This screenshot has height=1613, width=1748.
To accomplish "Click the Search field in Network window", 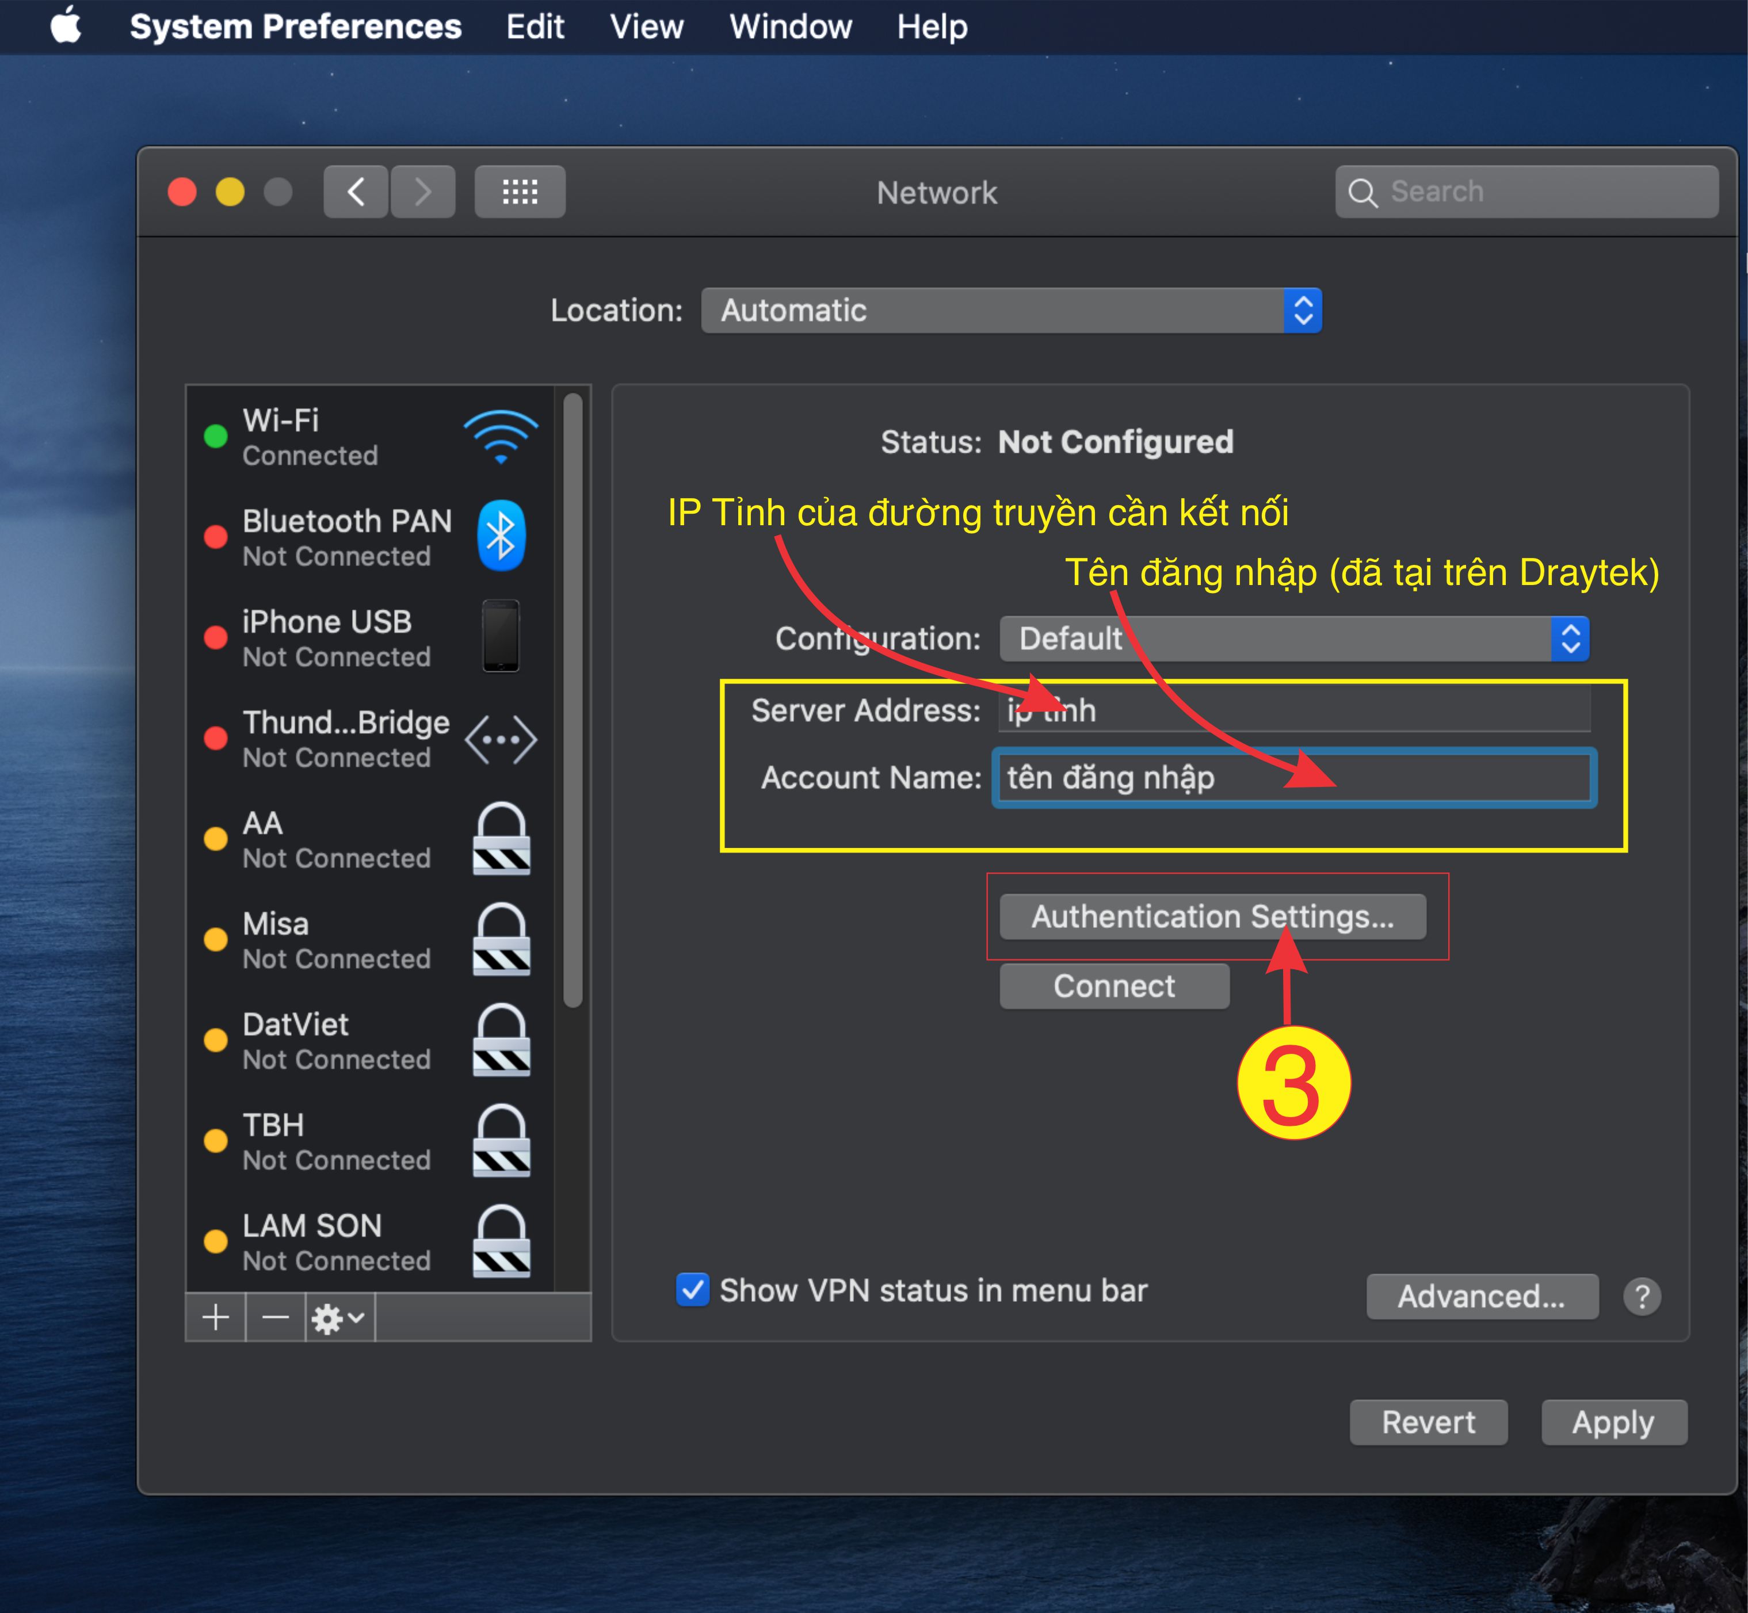I will [x=1526, y=191].
